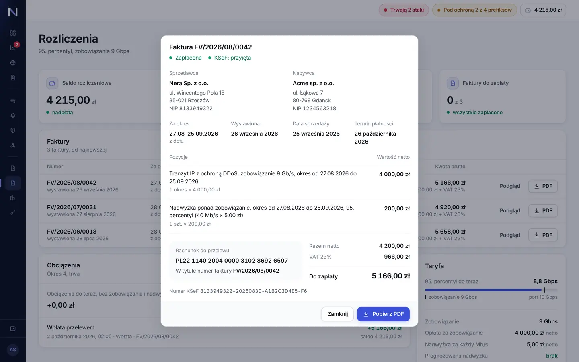579x362 pixels.
Task: Open the key icon in sidebar
Action: coord(13,213)
